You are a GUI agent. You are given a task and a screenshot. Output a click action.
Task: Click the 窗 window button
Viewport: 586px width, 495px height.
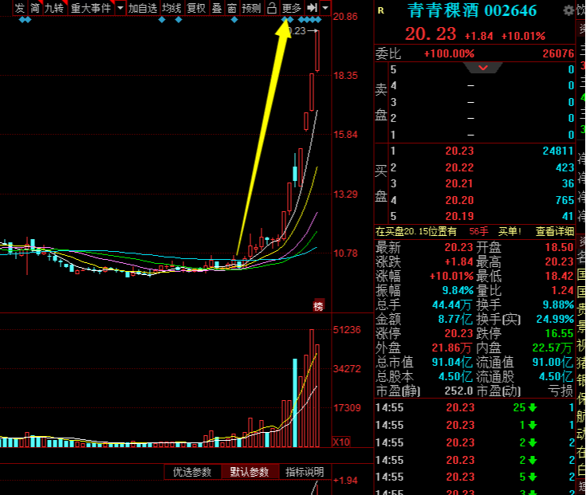(232, 7)
